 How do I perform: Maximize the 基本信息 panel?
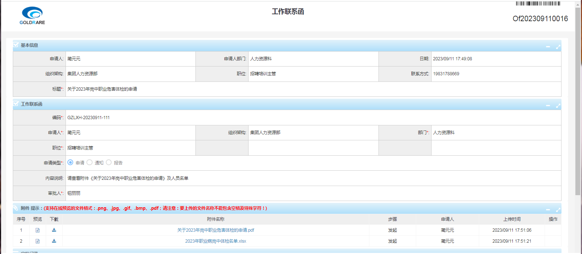coord(558,47)
